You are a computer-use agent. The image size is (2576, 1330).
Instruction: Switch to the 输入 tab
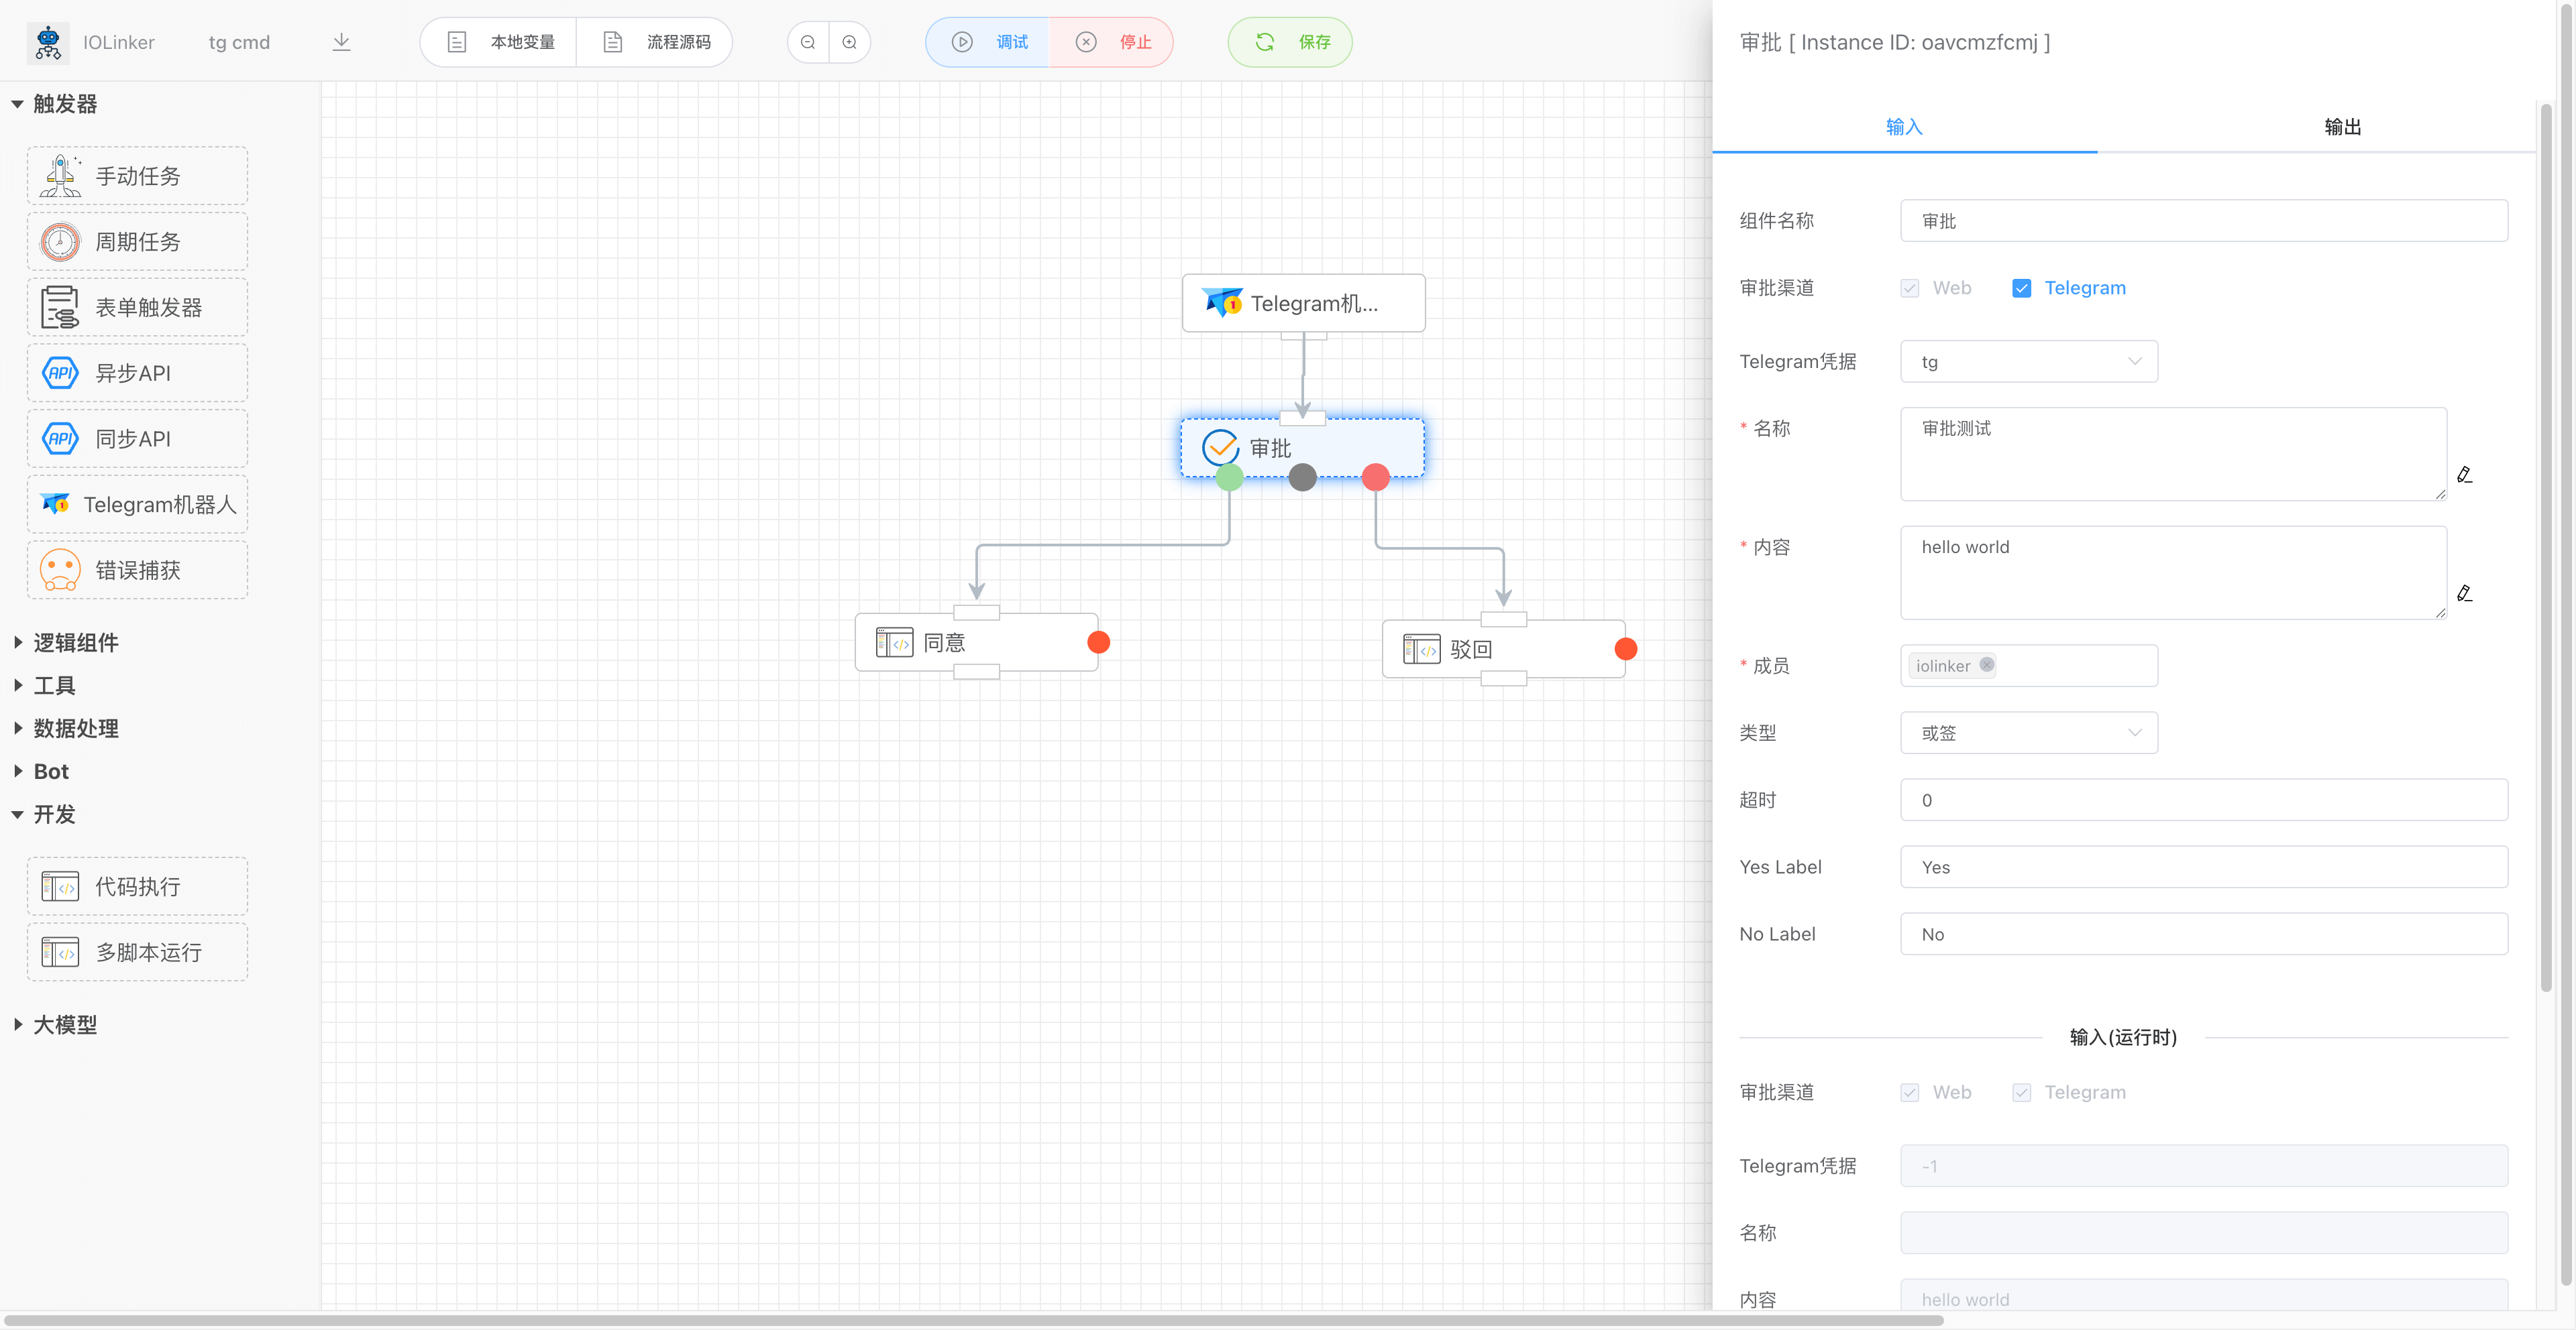(x=1903, y=127)
